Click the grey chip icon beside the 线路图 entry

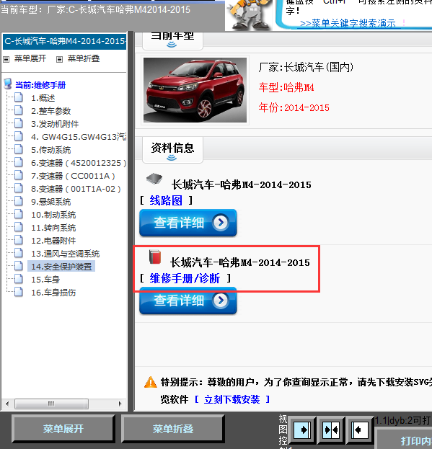click(x=154, y=179)
